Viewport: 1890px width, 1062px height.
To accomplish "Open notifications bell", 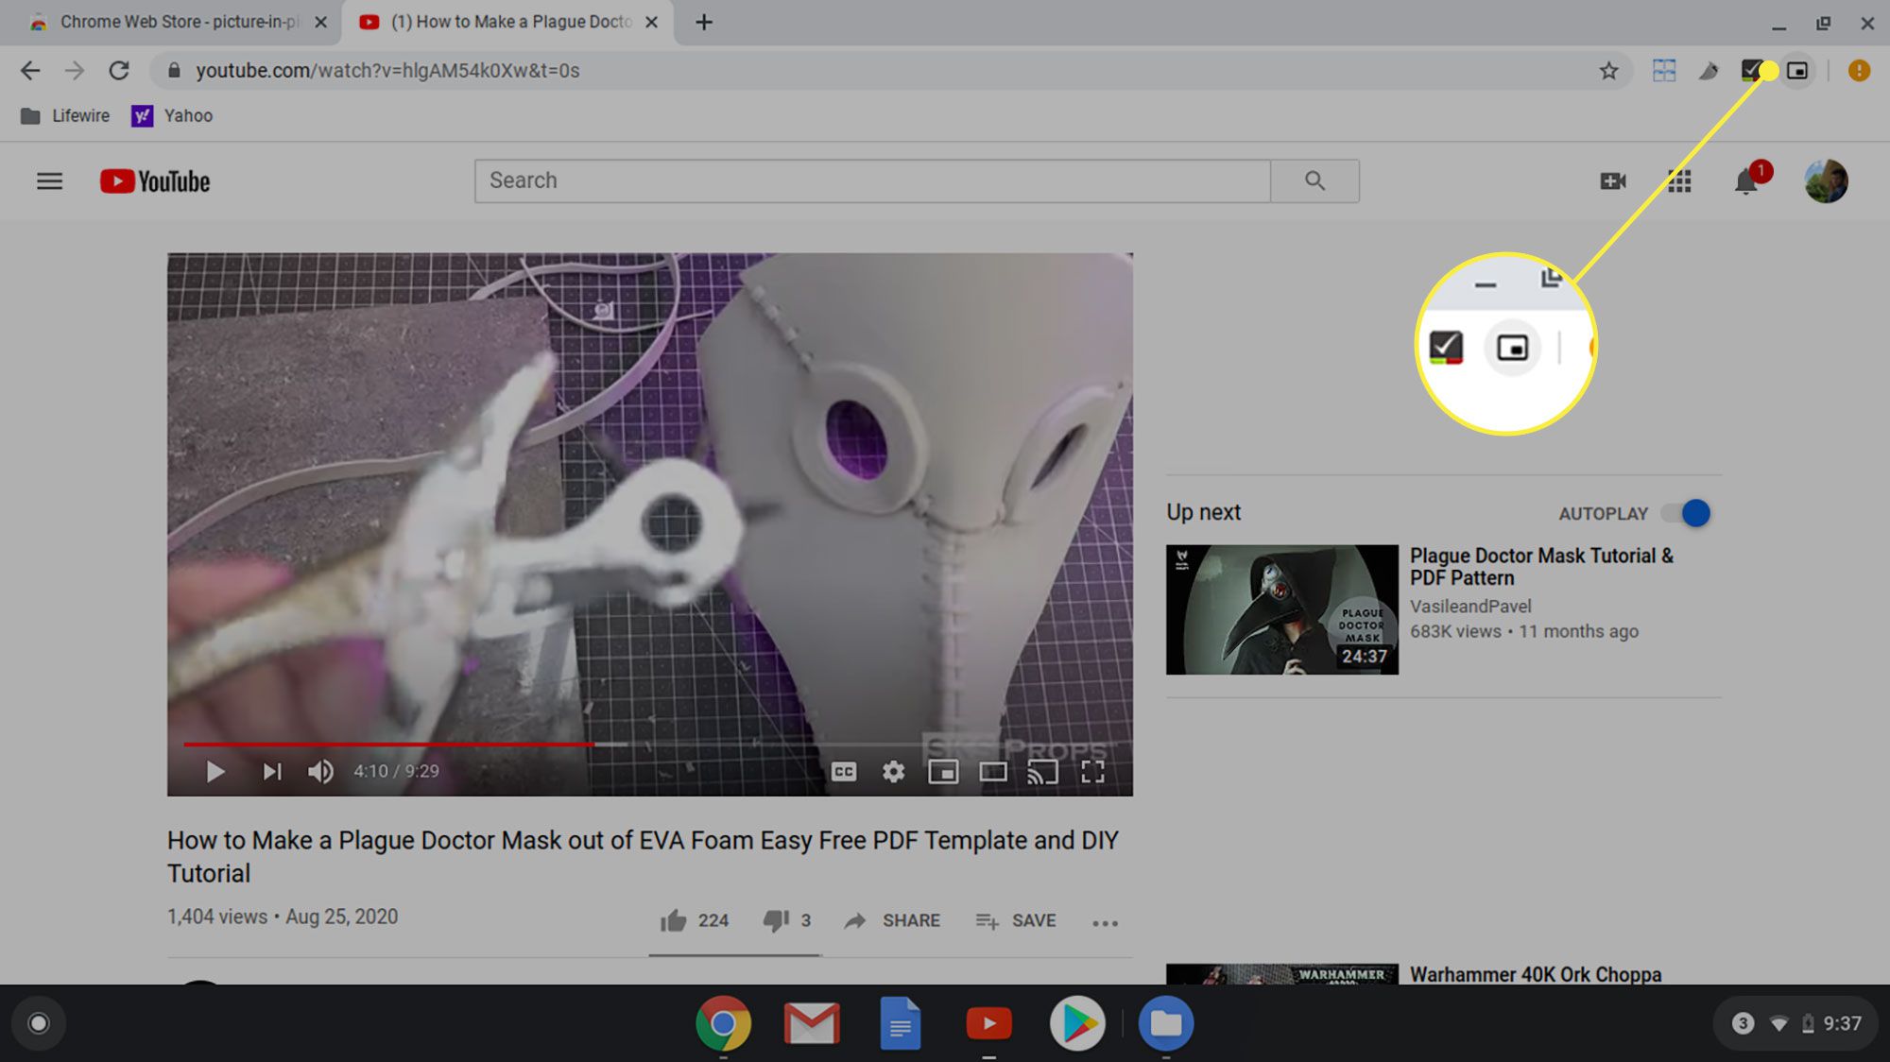I will pos(1746,181).
